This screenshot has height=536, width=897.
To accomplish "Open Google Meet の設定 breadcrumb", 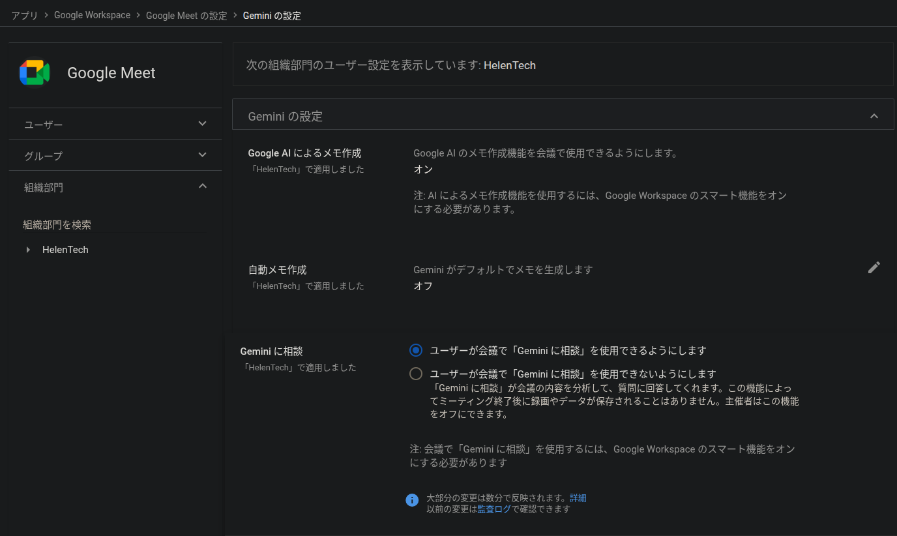I will pos(186,15).
